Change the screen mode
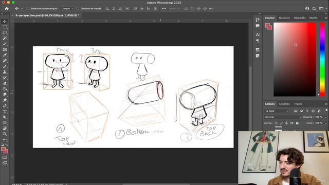The height and width of the screenshot is (185, 329). (x=5, y=163)
